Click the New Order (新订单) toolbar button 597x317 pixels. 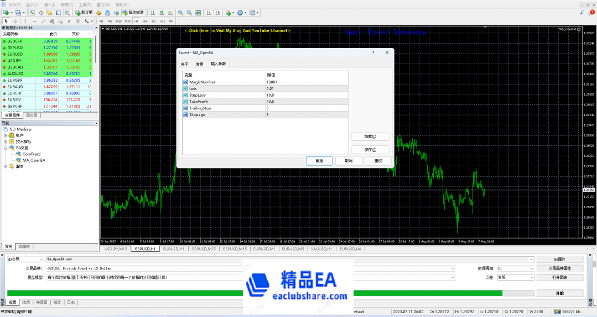[84, 12]
